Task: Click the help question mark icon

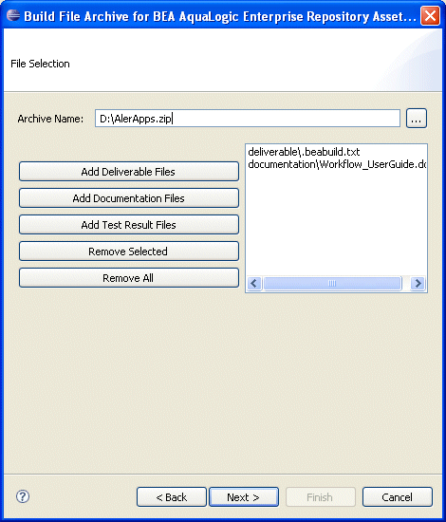Action: [23, 496]
